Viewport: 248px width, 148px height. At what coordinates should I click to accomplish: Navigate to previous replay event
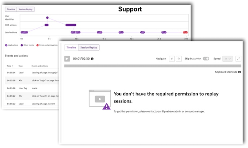click(x=172, y=59)
